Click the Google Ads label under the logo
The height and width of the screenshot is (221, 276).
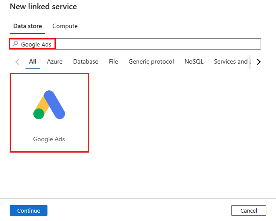[x=49, y=139]
